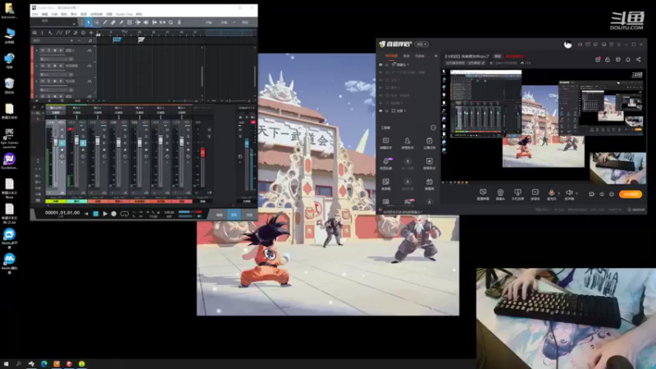Open speaker dropdown arrow in streaming toolbar
656x369 pixels.
coord(576,194)
